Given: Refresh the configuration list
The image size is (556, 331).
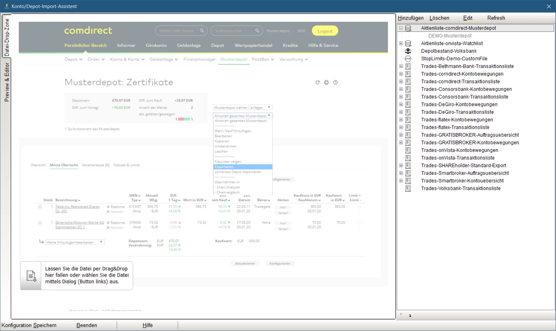Looking at the screenshot, I should [x=496, y=18].
